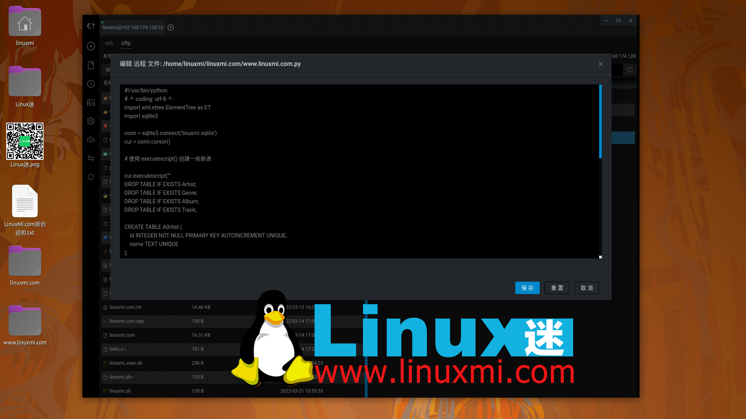Click 'cur = conn.cursor()' line

[x=147, y=142]
